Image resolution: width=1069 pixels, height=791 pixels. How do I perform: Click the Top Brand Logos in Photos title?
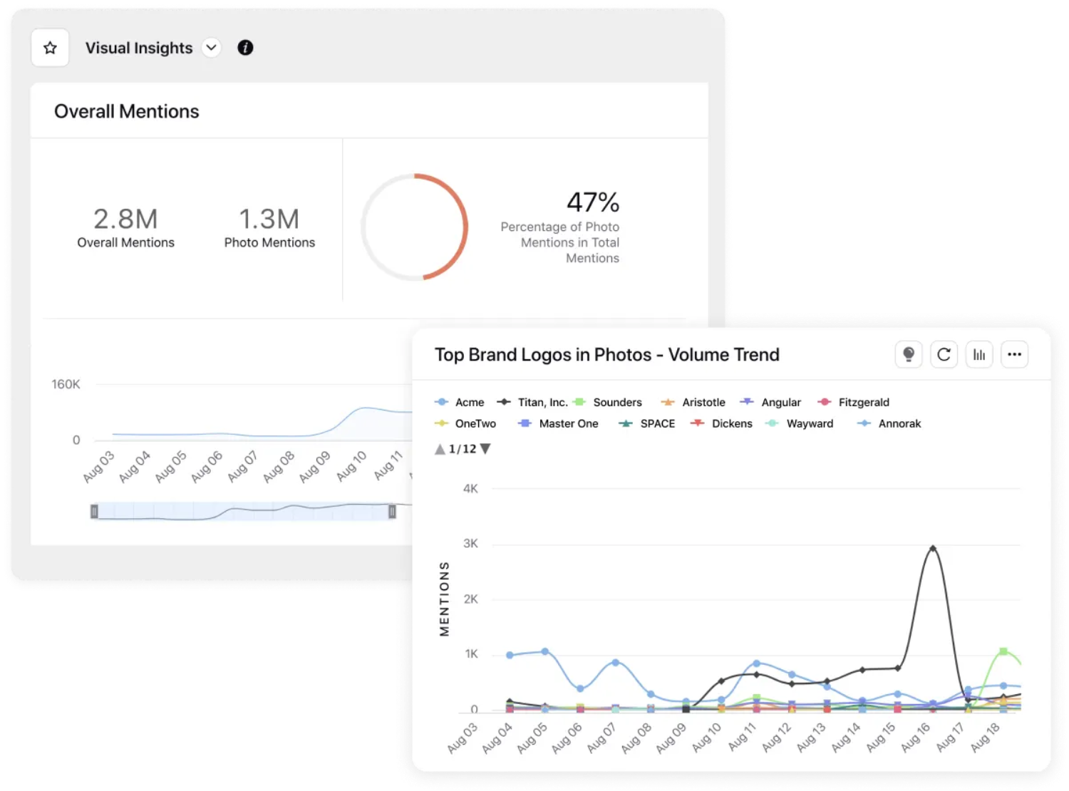coord(607,355)
